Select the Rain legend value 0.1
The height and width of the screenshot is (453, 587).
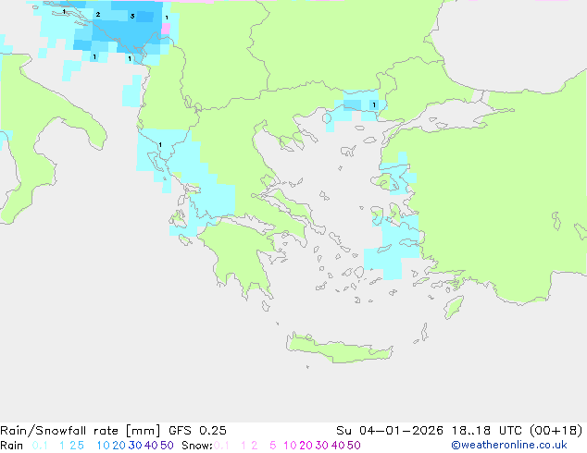click(40, 446)
